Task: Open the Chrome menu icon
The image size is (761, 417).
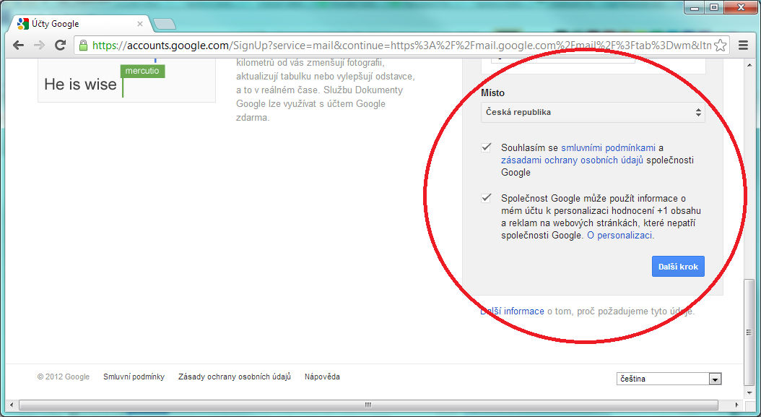Action: tap(743, 46)
